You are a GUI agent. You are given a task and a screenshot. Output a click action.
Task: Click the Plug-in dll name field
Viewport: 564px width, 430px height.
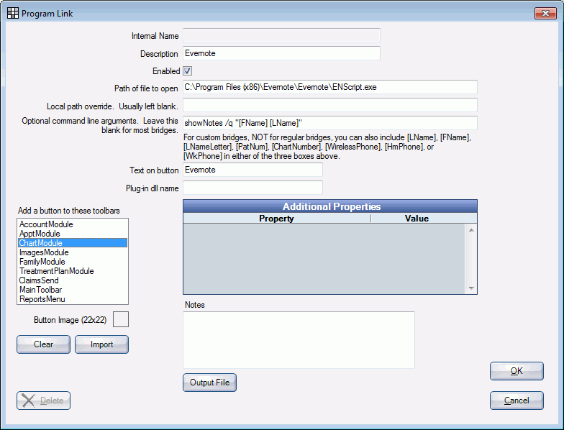pos(253,188)
